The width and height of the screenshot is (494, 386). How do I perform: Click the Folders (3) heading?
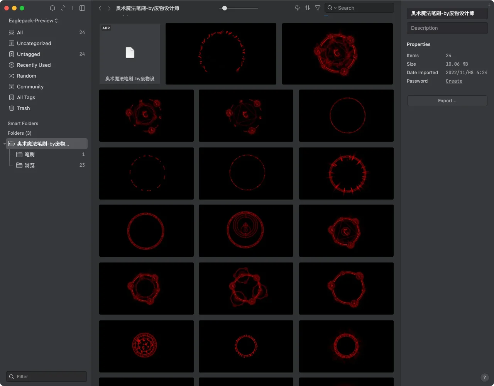click(x=20, y=133)
